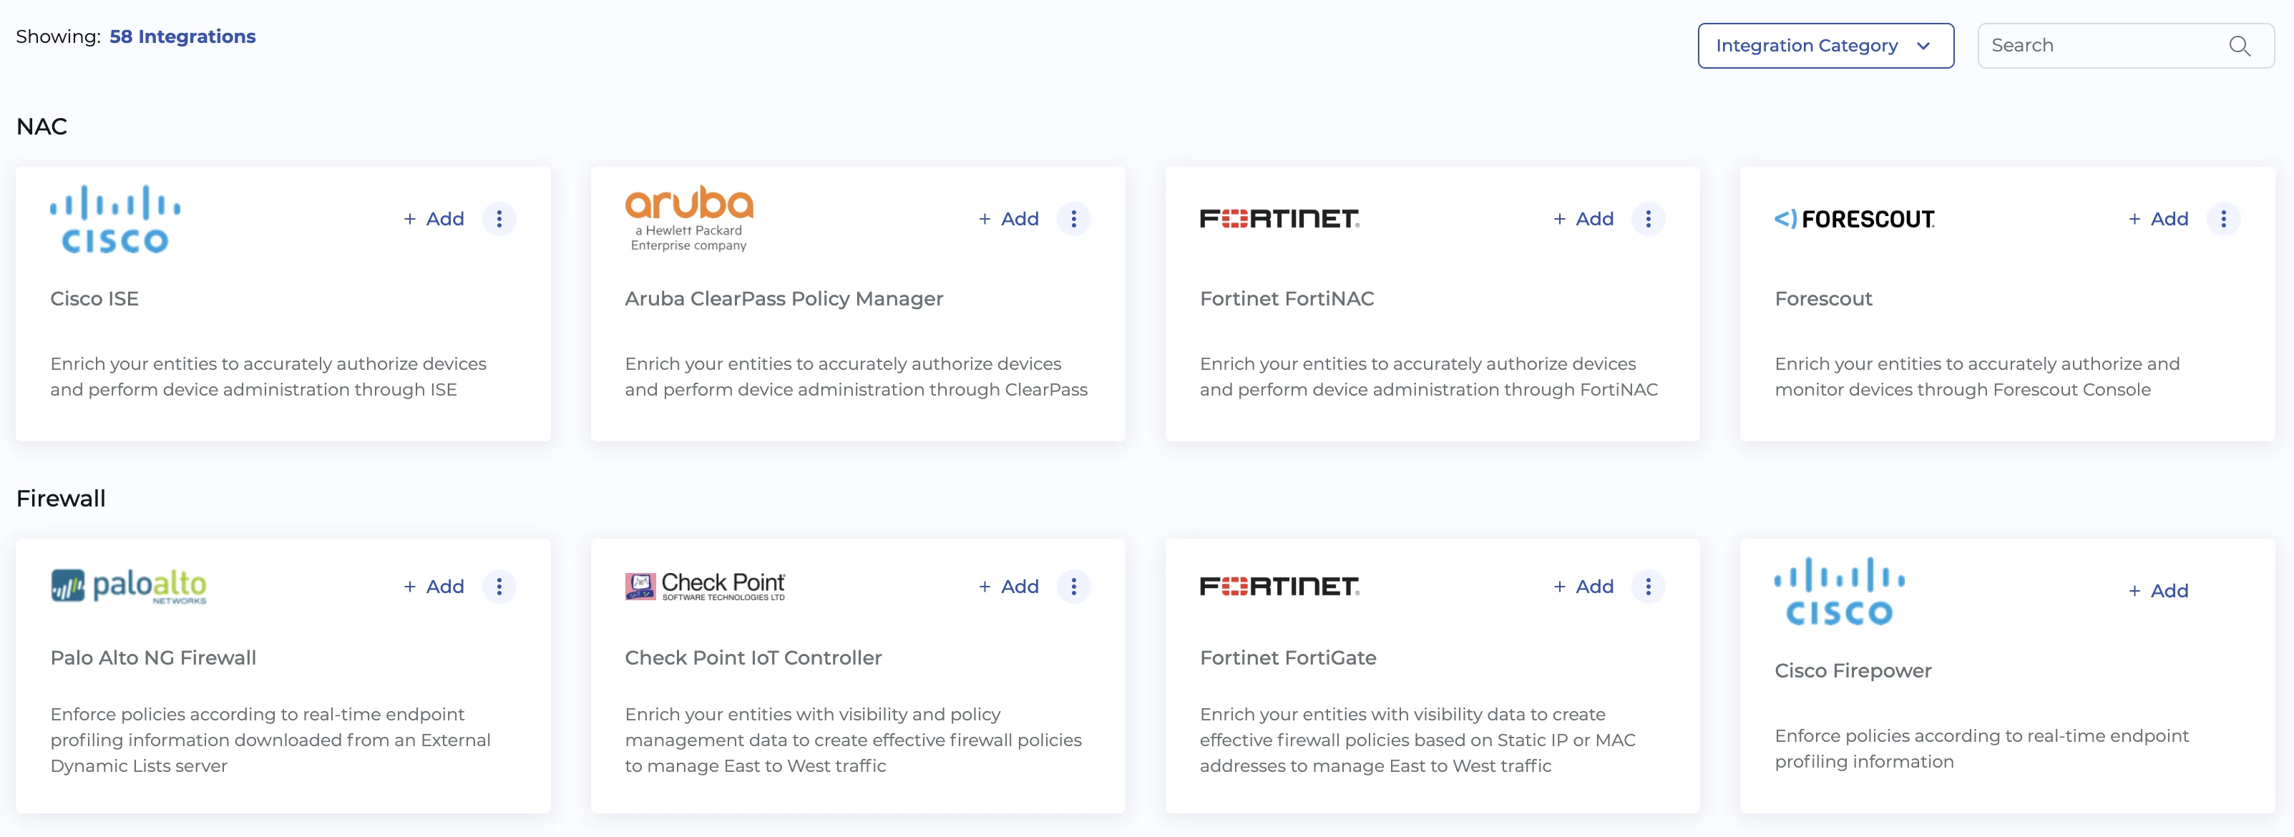Open kebab menu on Cisco ISE card
This screenshot has height=837, width=2294.
pos(499,218)
